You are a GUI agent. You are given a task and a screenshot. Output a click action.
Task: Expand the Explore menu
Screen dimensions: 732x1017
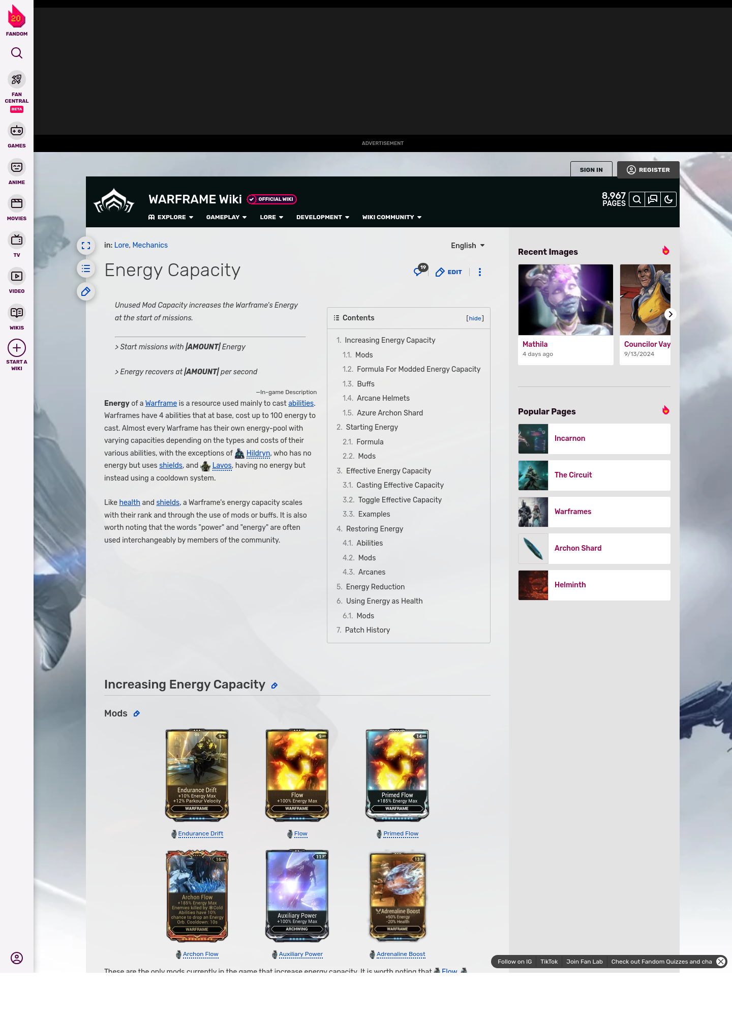tap(171, 217)
